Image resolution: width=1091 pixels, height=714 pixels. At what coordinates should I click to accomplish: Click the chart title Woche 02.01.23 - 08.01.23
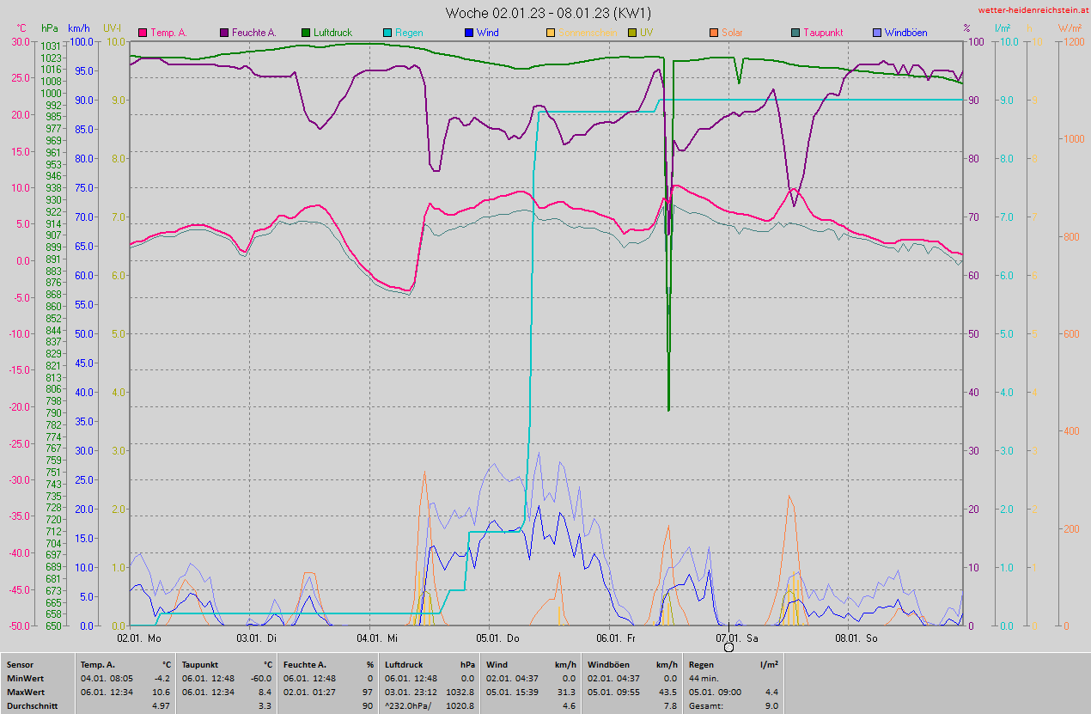tap(548, 13)
